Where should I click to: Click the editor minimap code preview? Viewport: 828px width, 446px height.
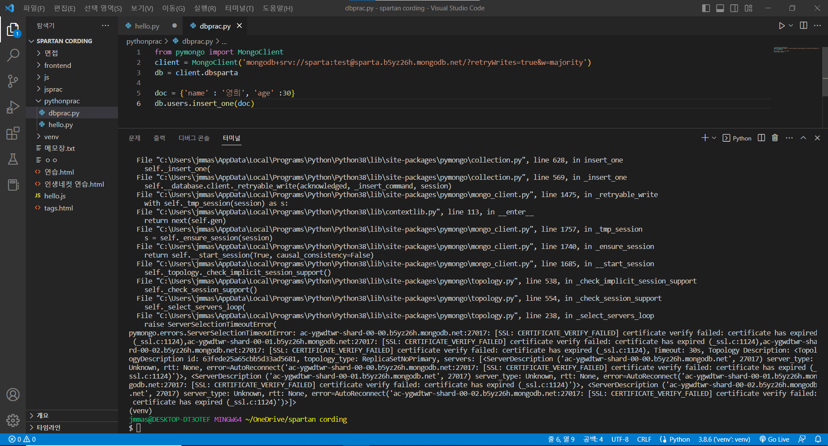point(796,50)
